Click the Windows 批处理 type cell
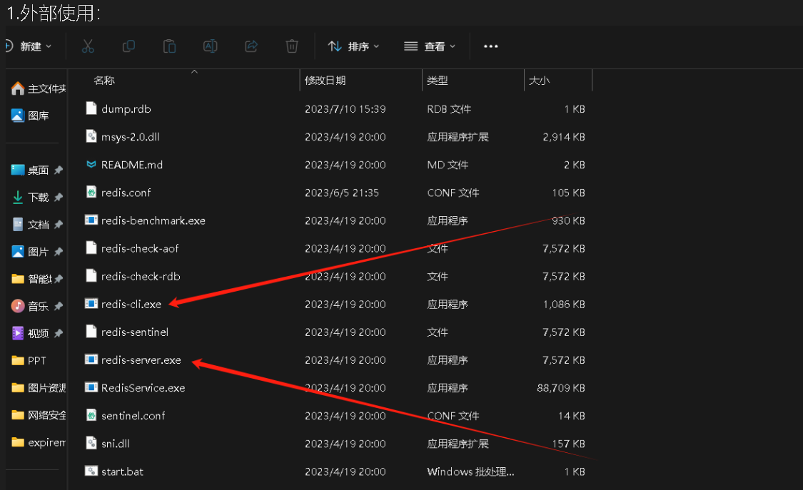 pyautogui.click(x=470, y=472)
